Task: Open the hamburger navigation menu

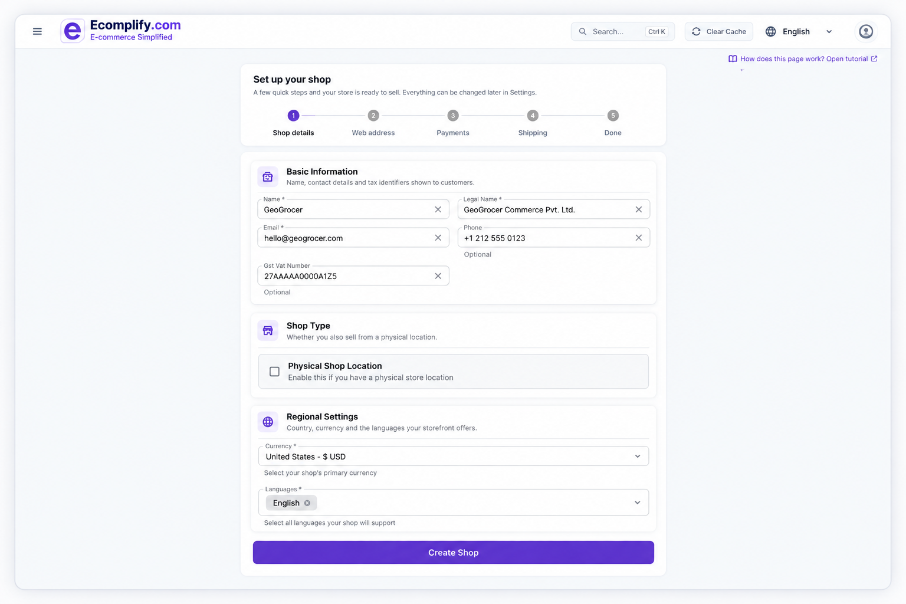Action: [37, 31]
